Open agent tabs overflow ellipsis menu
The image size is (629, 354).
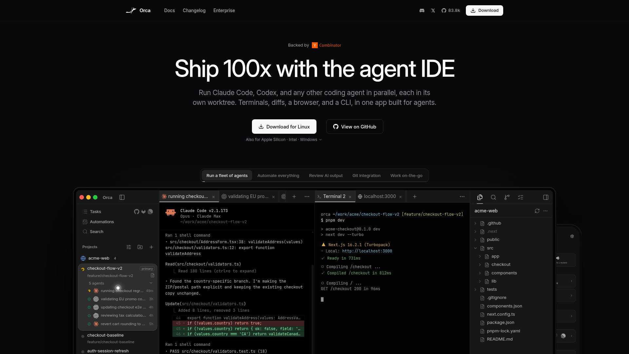(x=307, y=197)
